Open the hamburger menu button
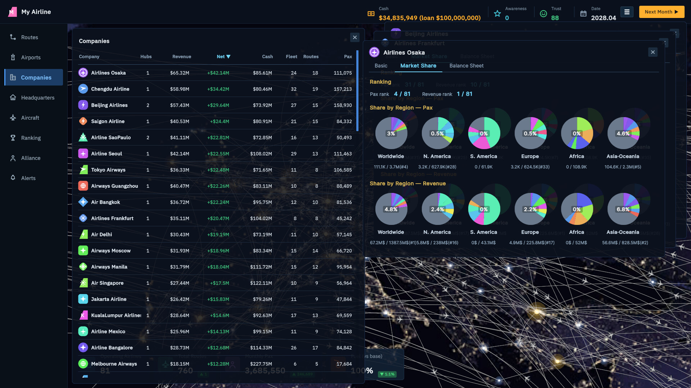This screenshot has height=388, width=691. [627, 12]
